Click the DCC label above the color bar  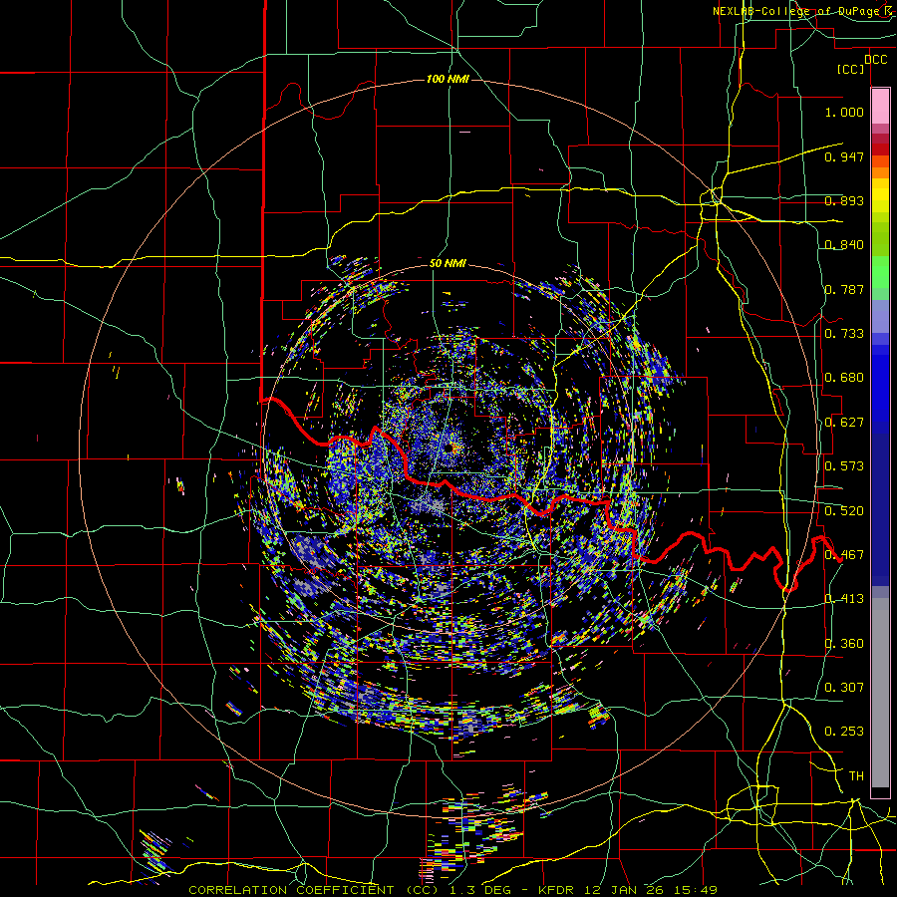pos(875,60)
